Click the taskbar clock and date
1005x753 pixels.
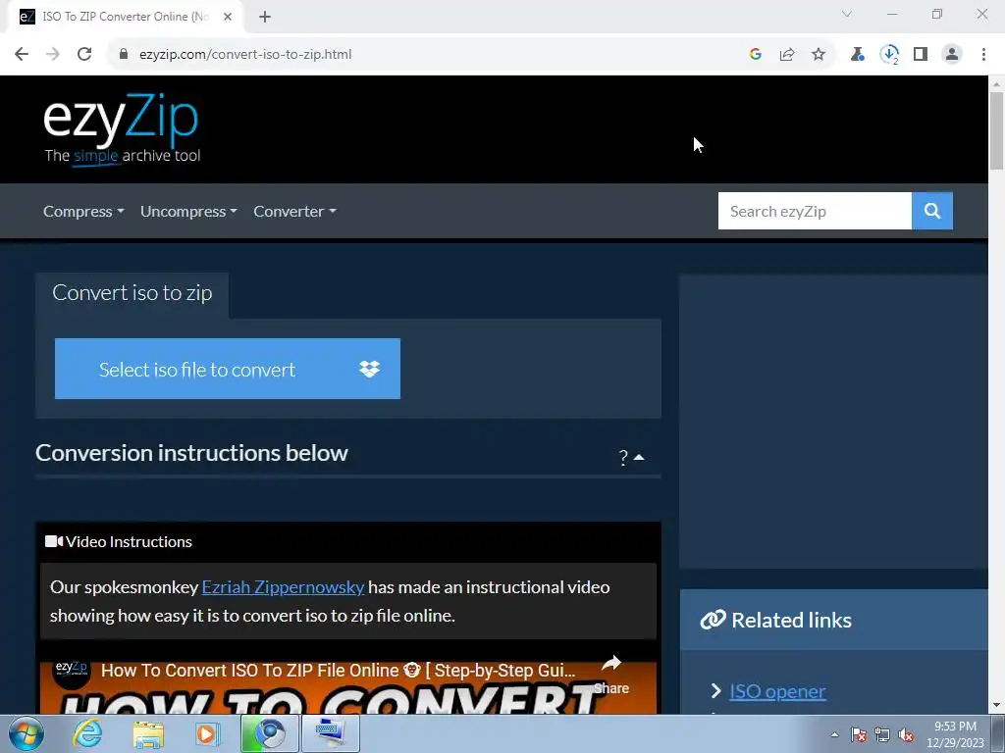tap(955, 734)
